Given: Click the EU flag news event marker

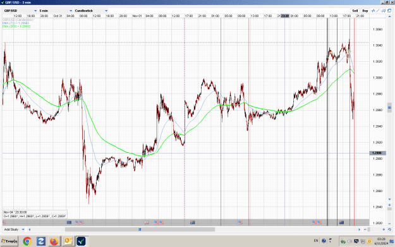Looking at the screenshot, I should 69,222.
